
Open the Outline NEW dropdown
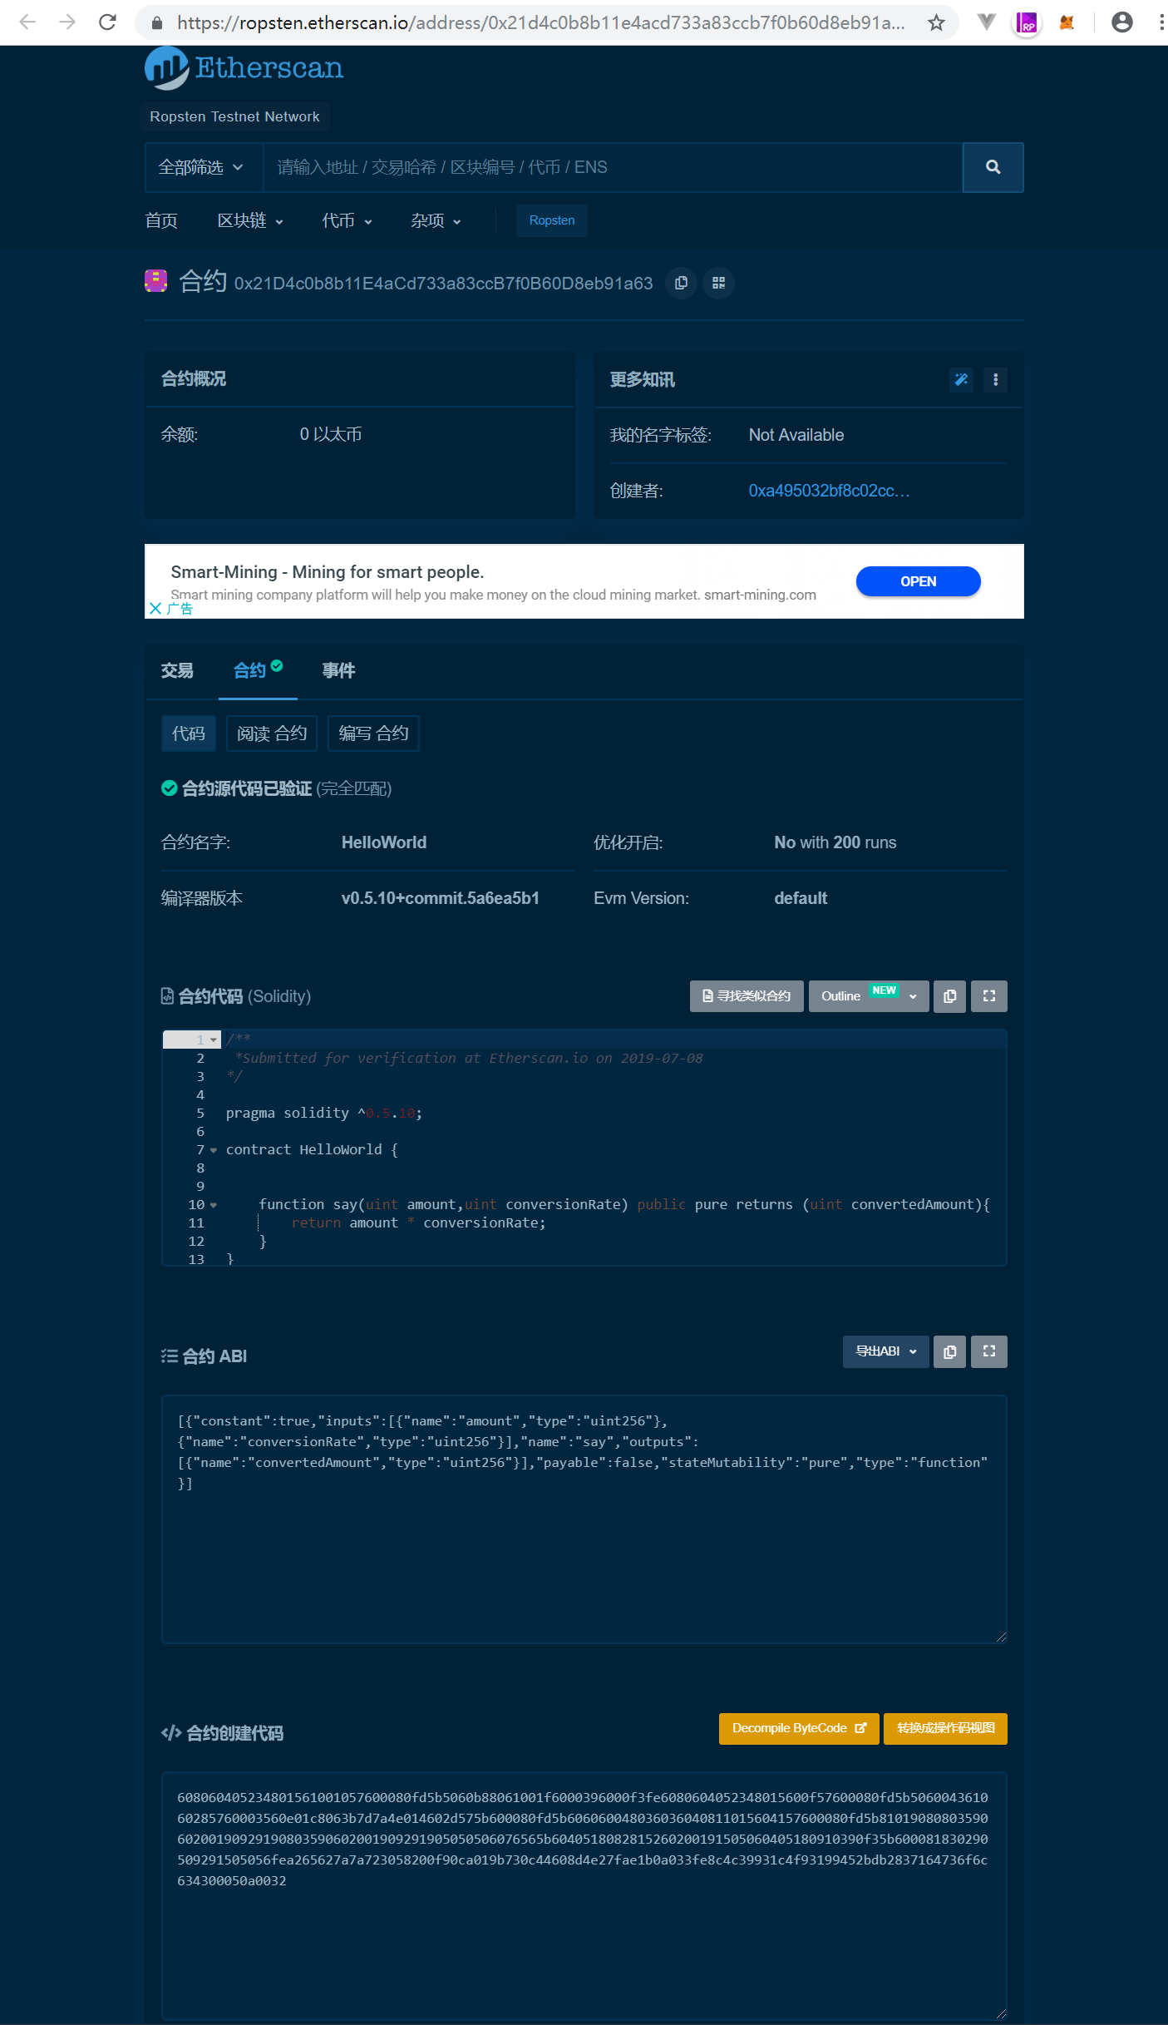pos(869,996)
